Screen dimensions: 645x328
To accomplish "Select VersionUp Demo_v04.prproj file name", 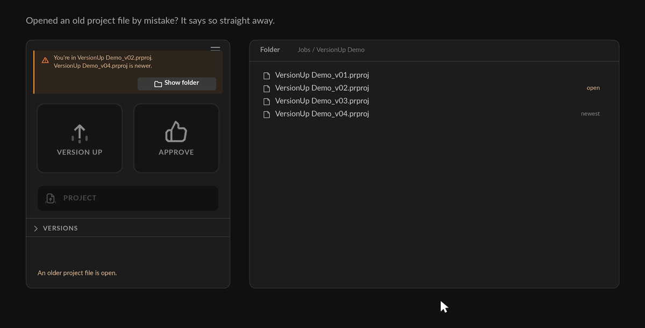I will click(322, 114).
